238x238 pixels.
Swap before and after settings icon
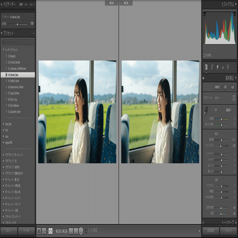pyautogui.click(x=81, y=231)
